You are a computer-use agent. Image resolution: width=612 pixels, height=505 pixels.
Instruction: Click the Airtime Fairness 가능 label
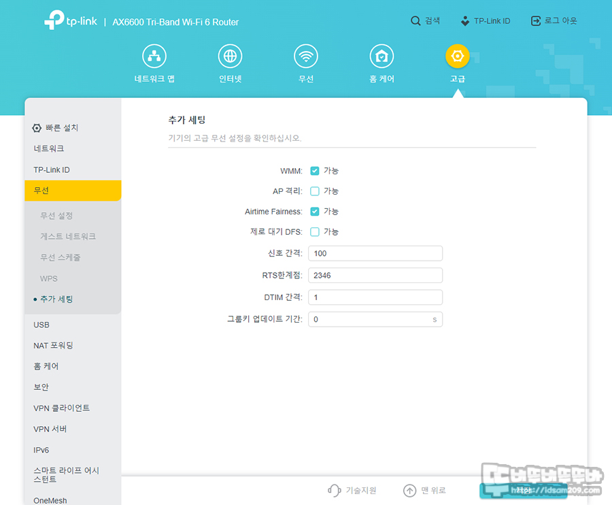click(331, 211)
